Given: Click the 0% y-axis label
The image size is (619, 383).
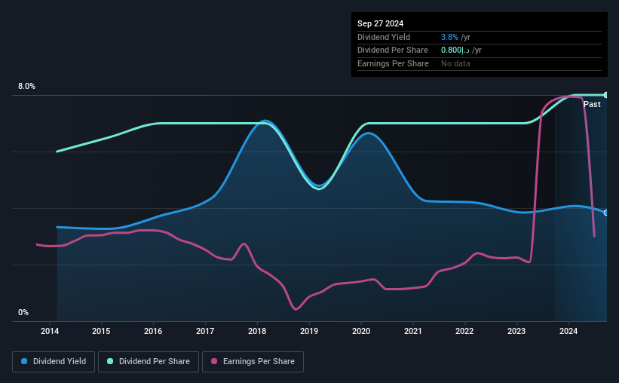Looking at the screenshot, I should pos(23,312).
